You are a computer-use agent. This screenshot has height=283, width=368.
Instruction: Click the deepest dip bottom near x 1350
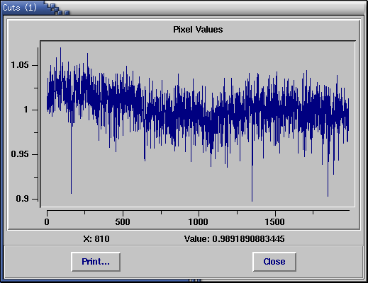click(x=252, y=201)
